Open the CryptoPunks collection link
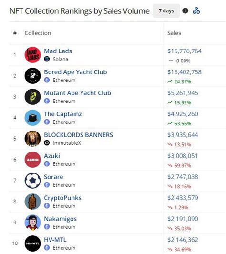The width and height of the screenshot is (226, 254). (x=62, y=198)
